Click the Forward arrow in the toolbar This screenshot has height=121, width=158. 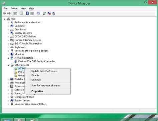tap(9, 13)
